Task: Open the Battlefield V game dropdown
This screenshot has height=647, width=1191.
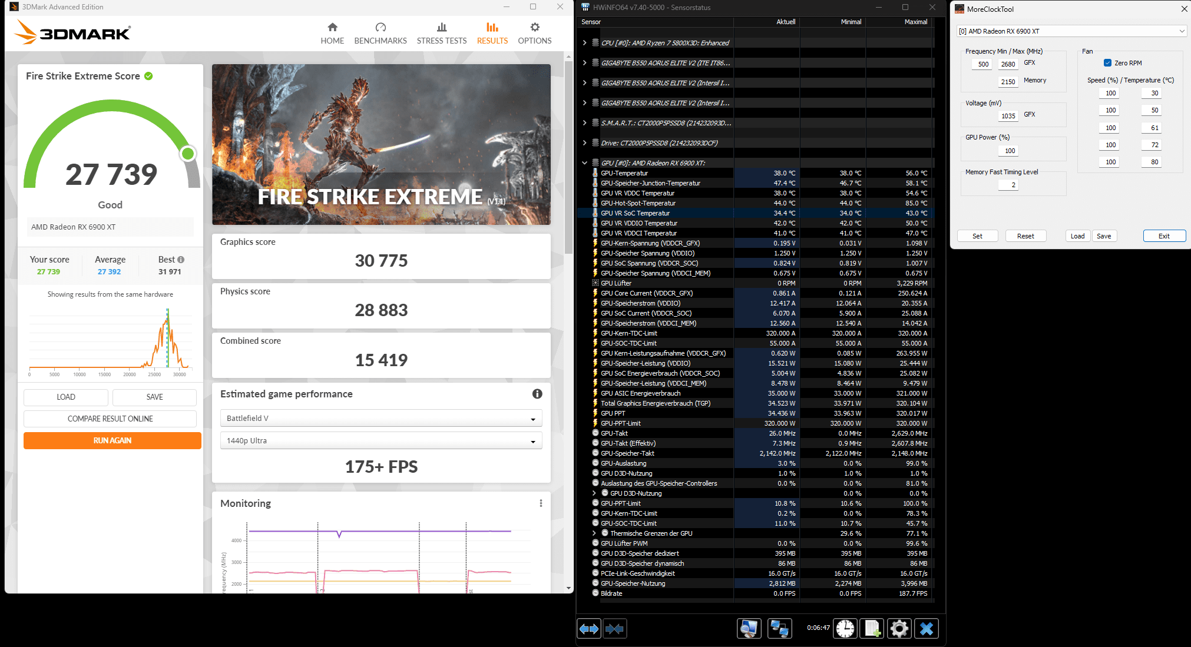Action: point(381,418)
